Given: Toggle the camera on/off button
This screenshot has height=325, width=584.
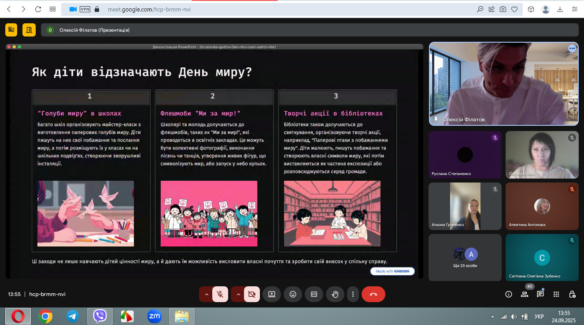Looking at the screenshot, I should click(251, 294).
